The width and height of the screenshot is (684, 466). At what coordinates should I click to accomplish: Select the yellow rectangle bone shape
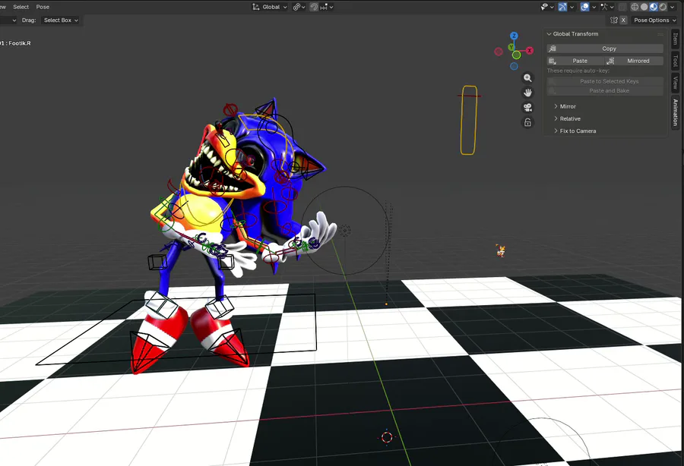(x=468, y=120)
